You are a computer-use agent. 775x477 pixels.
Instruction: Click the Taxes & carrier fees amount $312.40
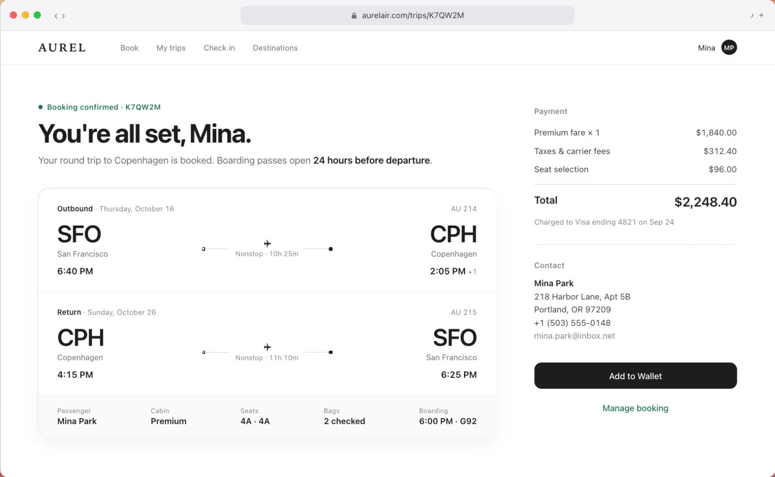[720, 151]
